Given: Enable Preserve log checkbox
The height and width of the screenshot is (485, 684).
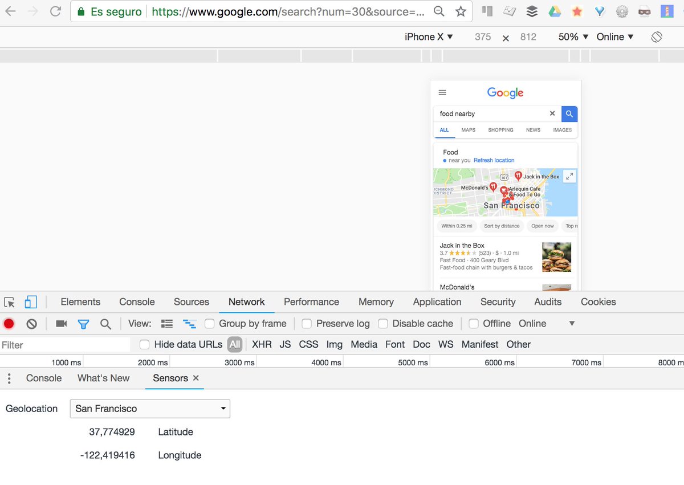Looking at the screenshot, I should (307, 324).
